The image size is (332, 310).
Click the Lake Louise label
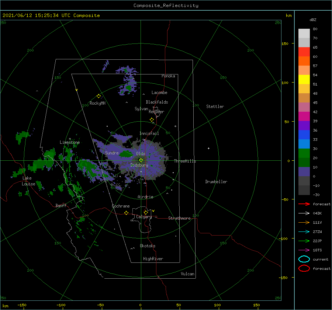pyautogui.click(x=28, y=181)
